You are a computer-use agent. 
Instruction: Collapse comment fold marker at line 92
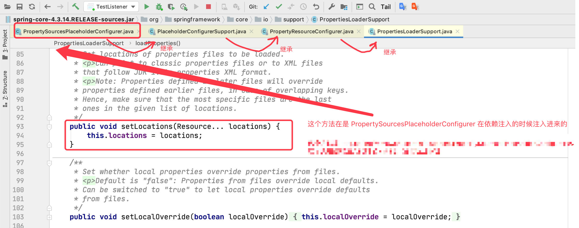(49, 118)
